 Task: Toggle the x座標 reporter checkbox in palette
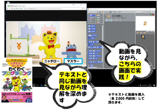pos(89,65)
